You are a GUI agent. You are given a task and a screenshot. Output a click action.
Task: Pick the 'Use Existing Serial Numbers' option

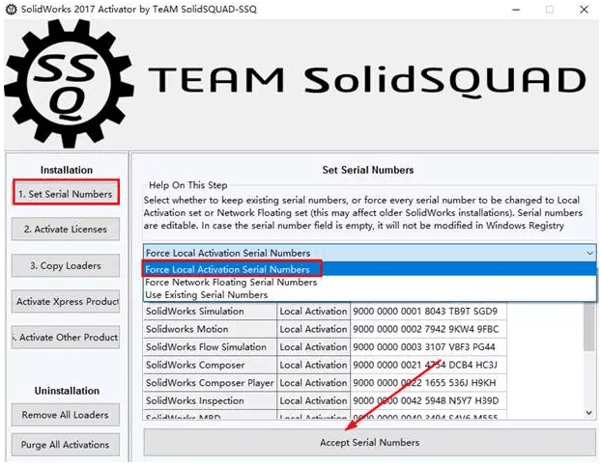[x=207, y=294]
